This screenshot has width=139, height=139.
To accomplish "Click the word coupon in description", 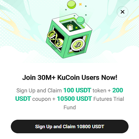I will (x=41, y=99).
